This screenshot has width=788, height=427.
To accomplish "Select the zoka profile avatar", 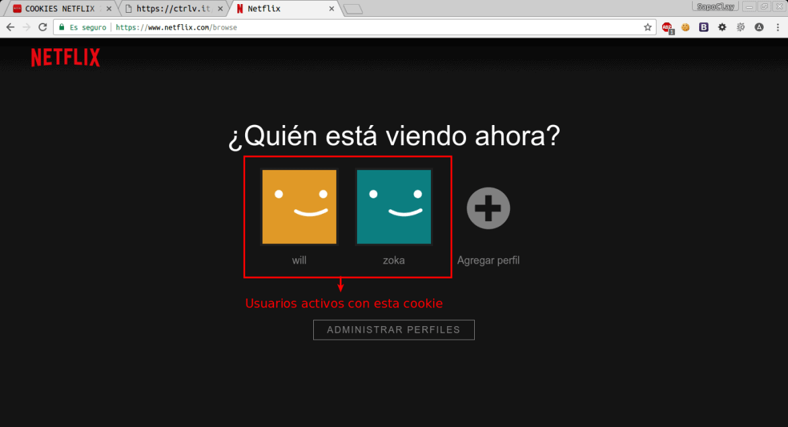I will pyautogui.click(x=394, y=206).
